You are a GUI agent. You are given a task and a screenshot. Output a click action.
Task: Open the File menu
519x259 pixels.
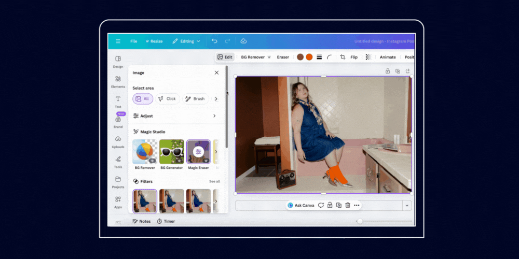tap(134, 41)
